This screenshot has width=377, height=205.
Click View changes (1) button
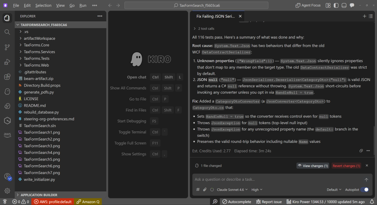pos(313,166)
